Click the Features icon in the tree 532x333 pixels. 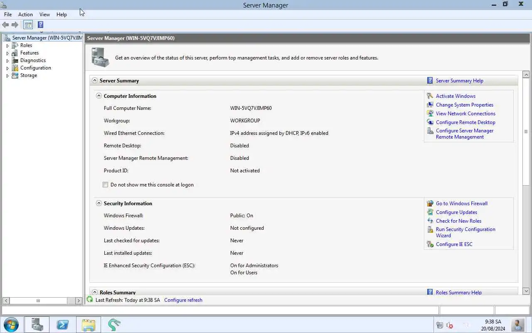[x=15, y=53]
